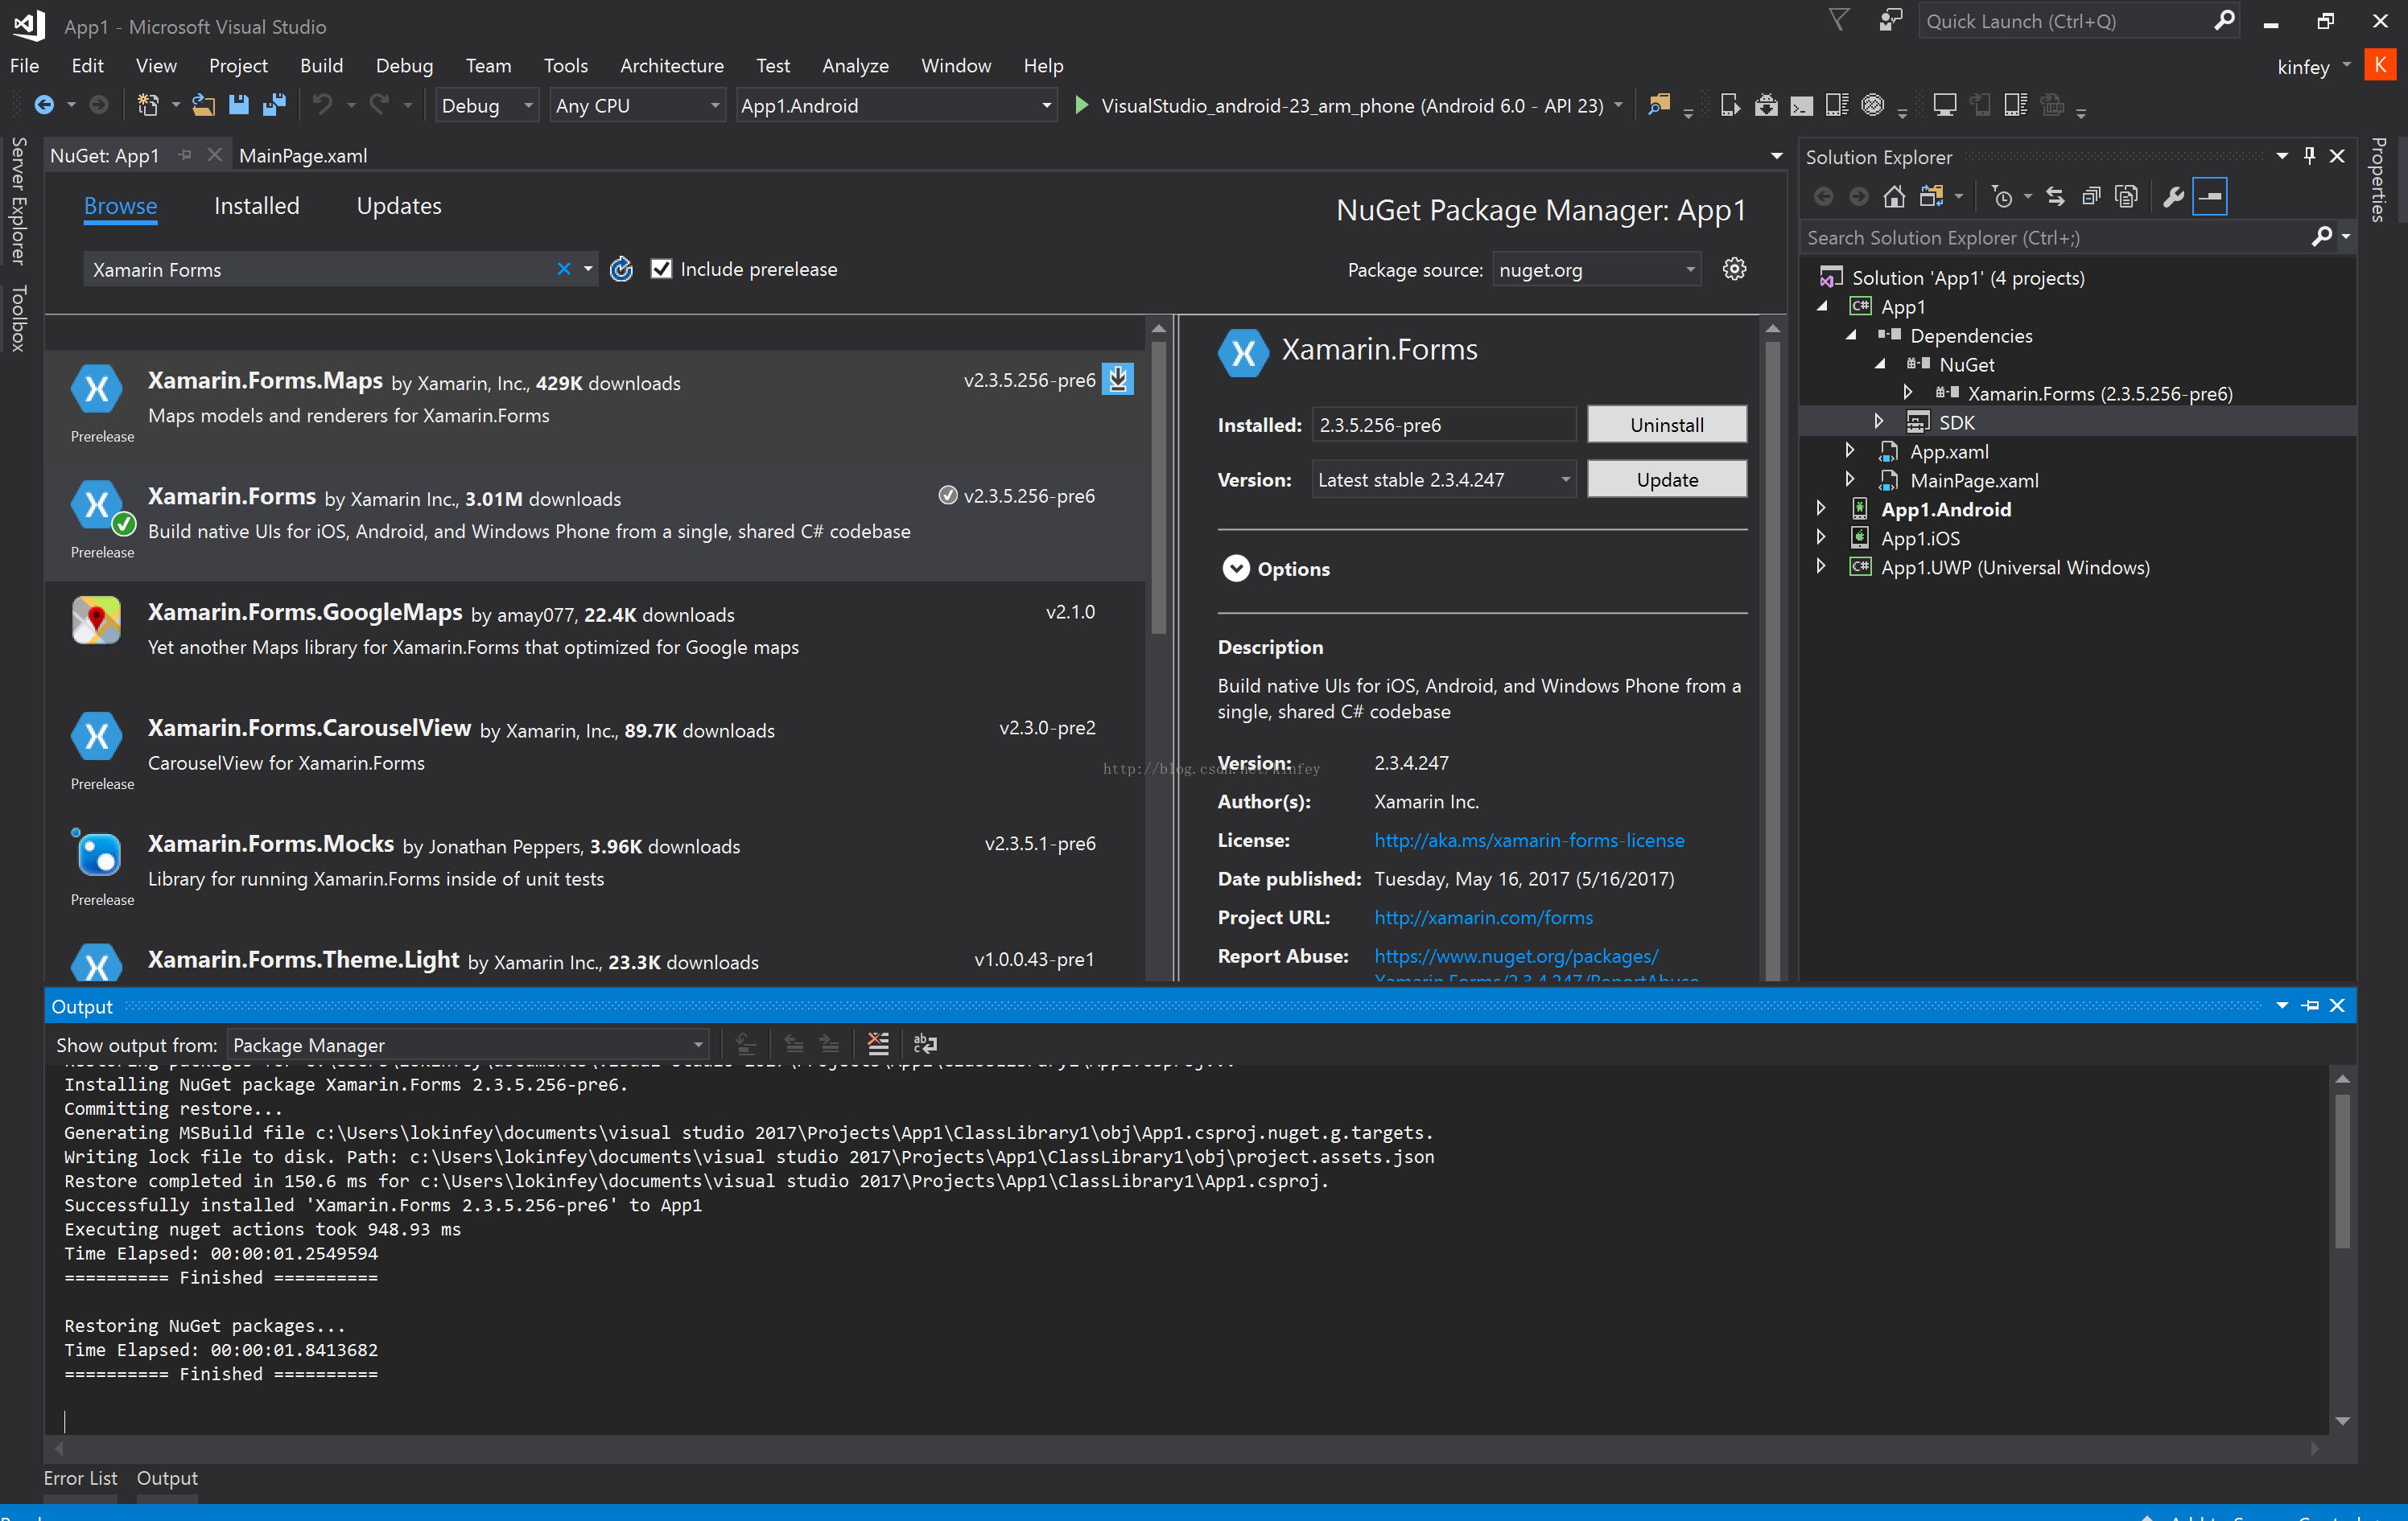Click the Toggle Word Wrap icon in Output
Viewport: 2408px width, 1521px height.
point(925,1044)
